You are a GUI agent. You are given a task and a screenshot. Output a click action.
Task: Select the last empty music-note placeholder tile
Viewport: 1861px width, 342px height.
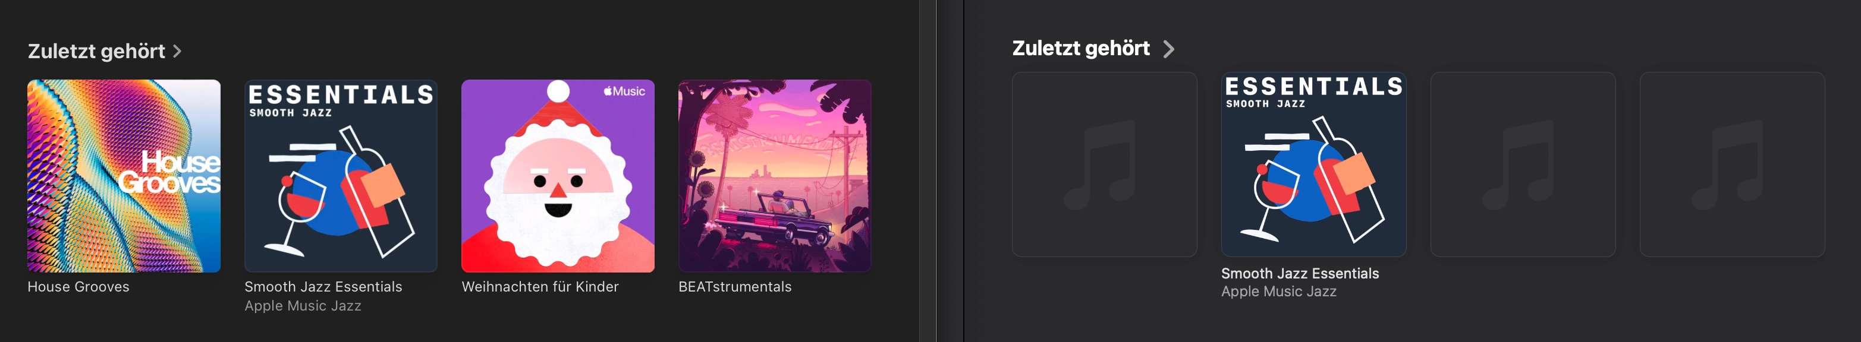coord(1733,164)
